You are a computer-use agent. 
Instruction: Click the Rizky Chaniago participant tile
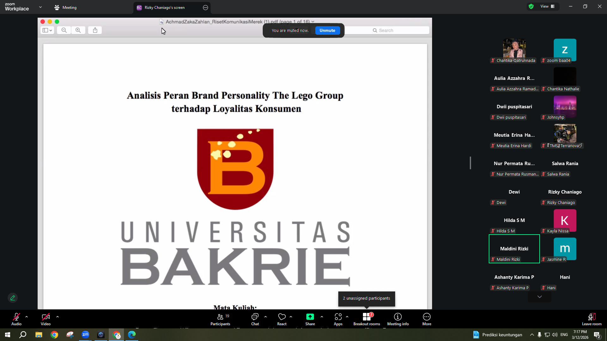click(565, 192)
